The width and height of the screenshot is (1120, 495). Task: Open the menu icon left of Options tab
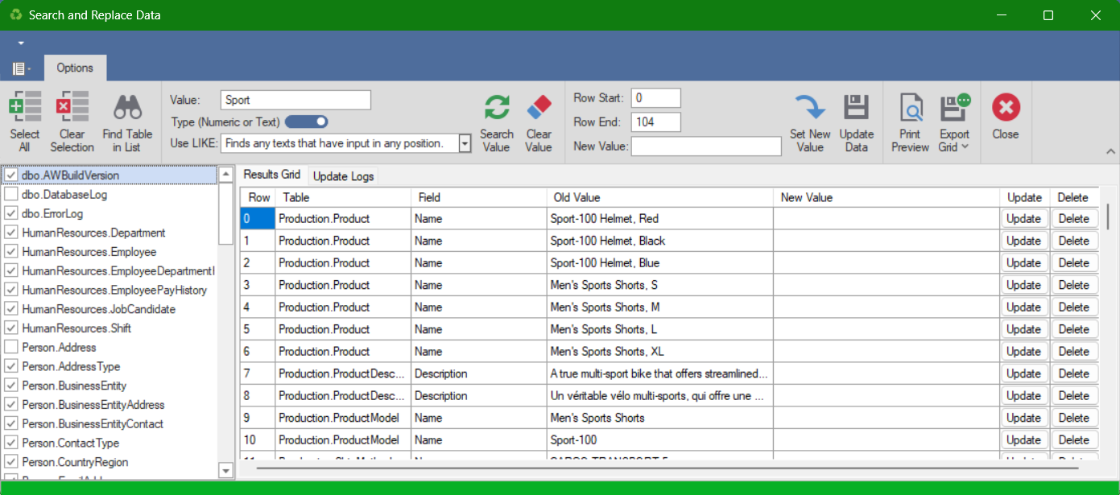pos(21,68)
